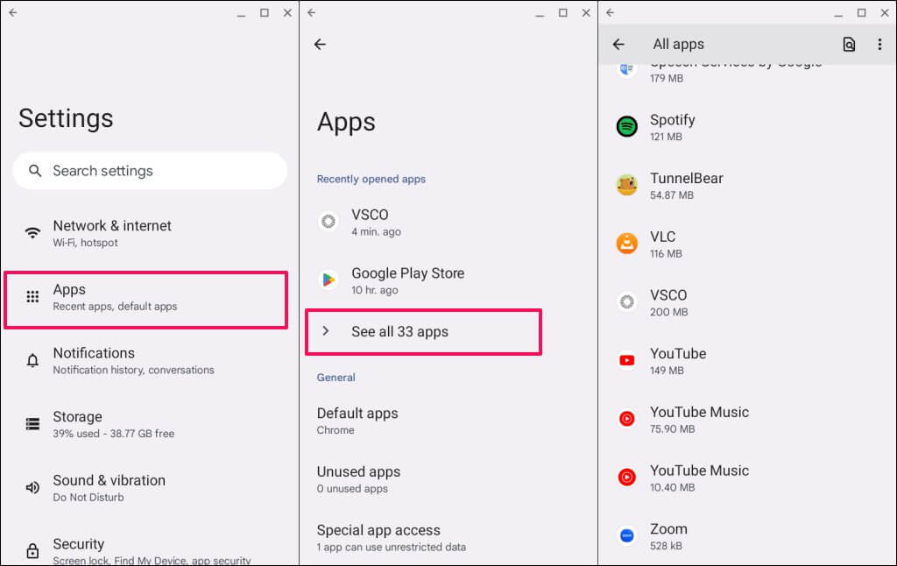
Task: Click the grid icon beside Apps
Action: (x=32, y=296)
